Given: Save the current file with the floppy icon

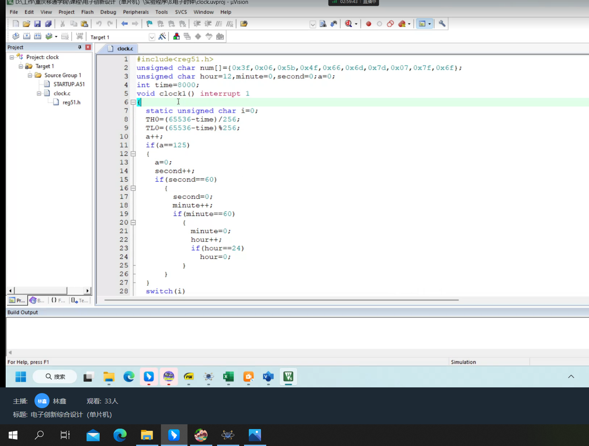Looking at the screenshot, I should click(x=37, y=24).
